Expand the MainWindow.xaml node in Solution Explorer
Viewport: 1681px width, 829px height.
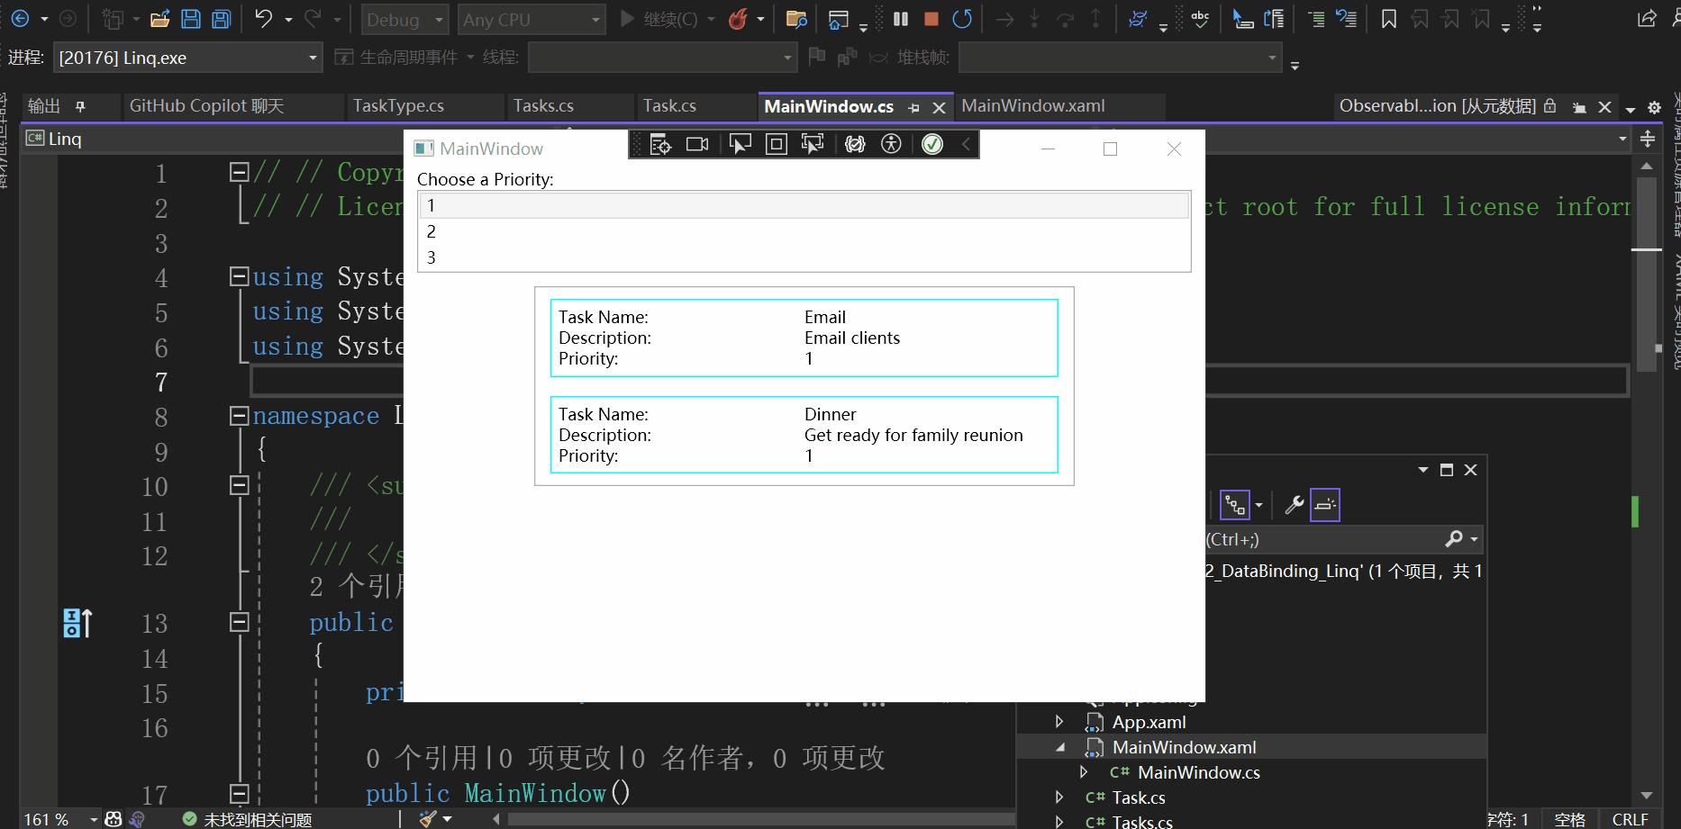1060,747
